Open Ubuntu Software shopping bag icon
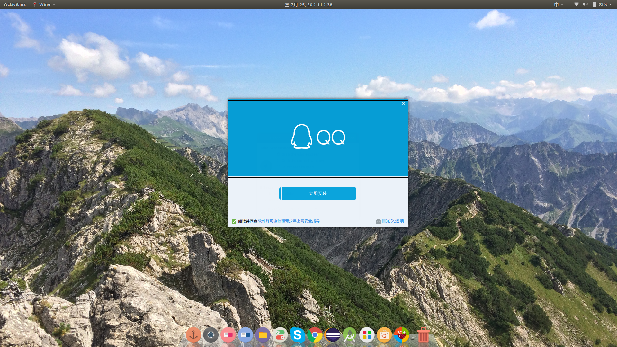 pos(384,335)
